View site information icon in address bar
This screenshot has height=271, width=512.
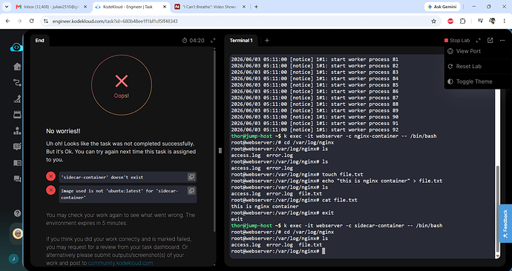click(x=46, y=21)
